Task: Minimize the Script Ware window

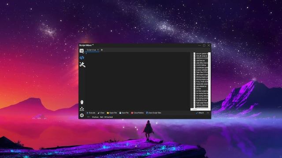Action: coord(200,45)
